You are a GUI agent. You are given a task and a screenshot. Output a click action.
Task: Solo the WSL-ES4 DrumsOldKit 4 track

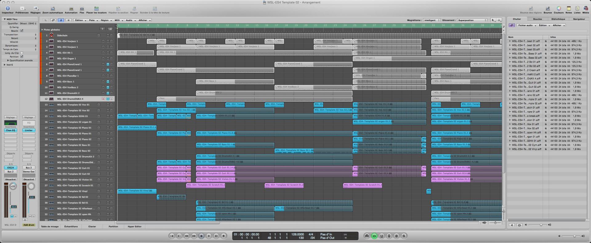tap(111, 99)
